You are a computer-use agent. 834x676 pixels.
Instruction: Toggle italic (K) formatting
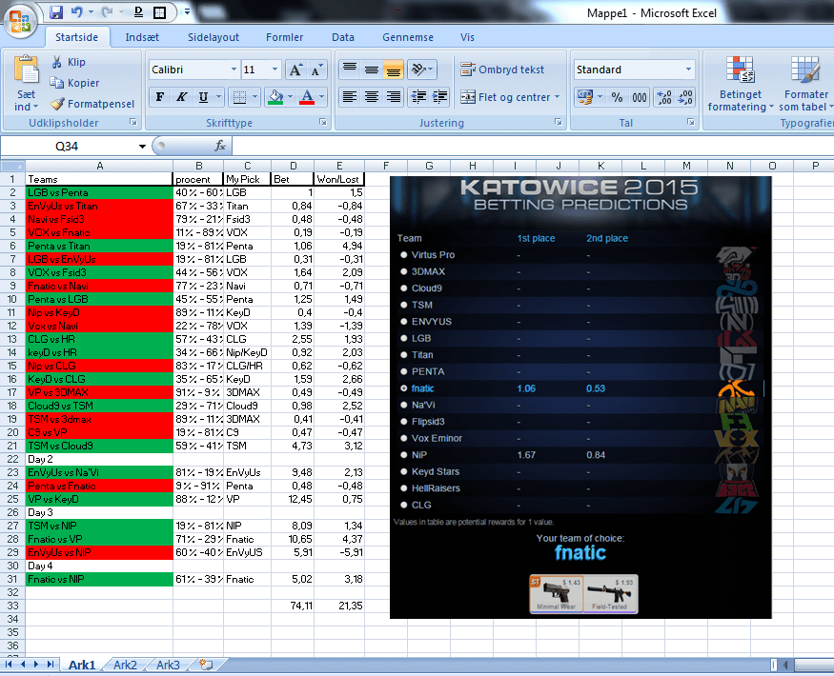[x=182, y=97]
